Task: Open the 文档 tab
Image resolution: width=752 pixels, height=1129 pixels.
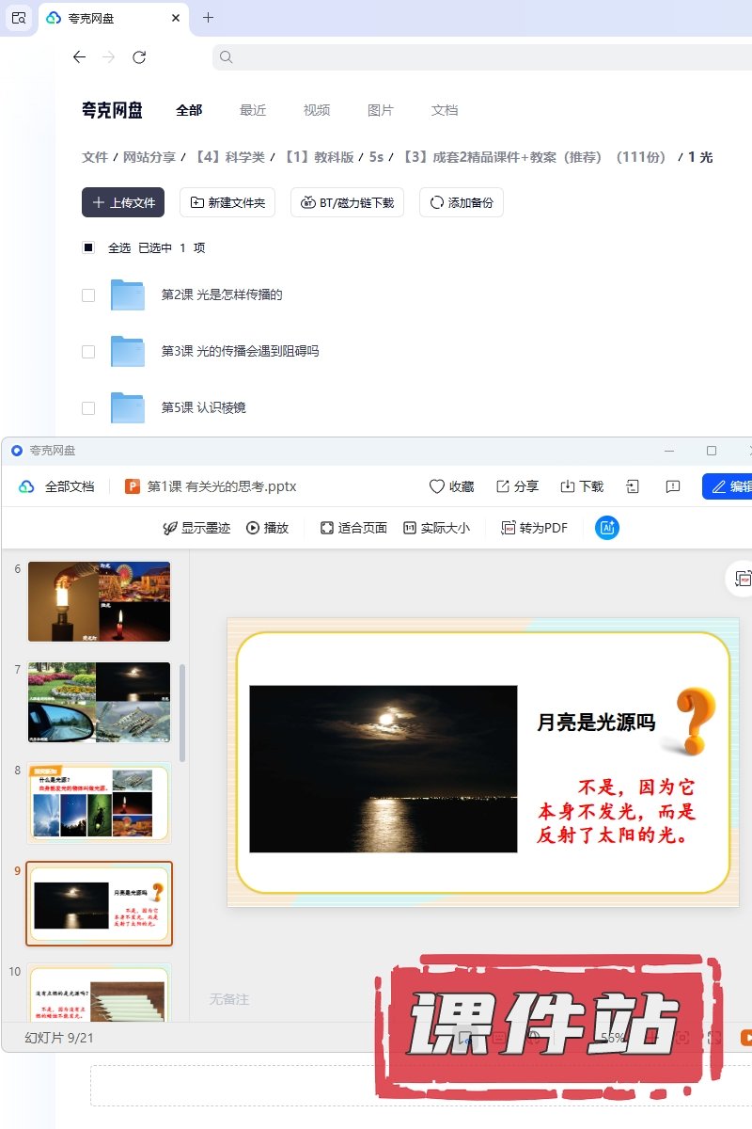Action: pos(445,110)
